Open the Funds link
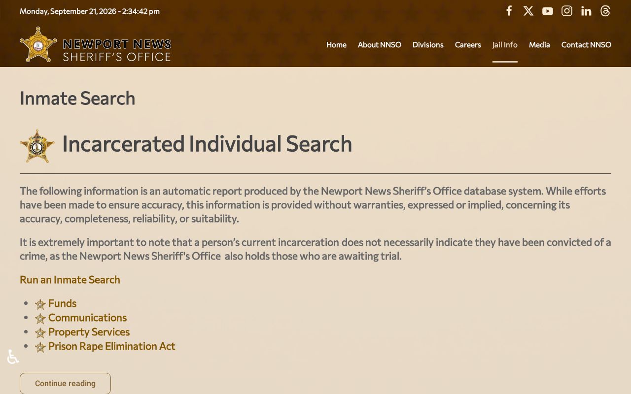This screenshot has height=394, width=631. pos(62,303)
